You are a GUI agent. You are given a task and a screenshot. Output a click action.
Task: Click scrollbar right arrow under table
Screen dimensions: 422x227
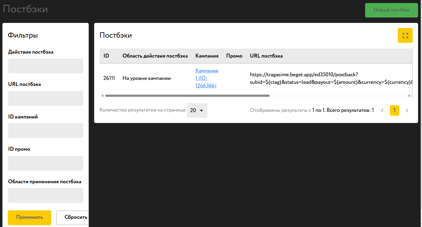point(410,96)
